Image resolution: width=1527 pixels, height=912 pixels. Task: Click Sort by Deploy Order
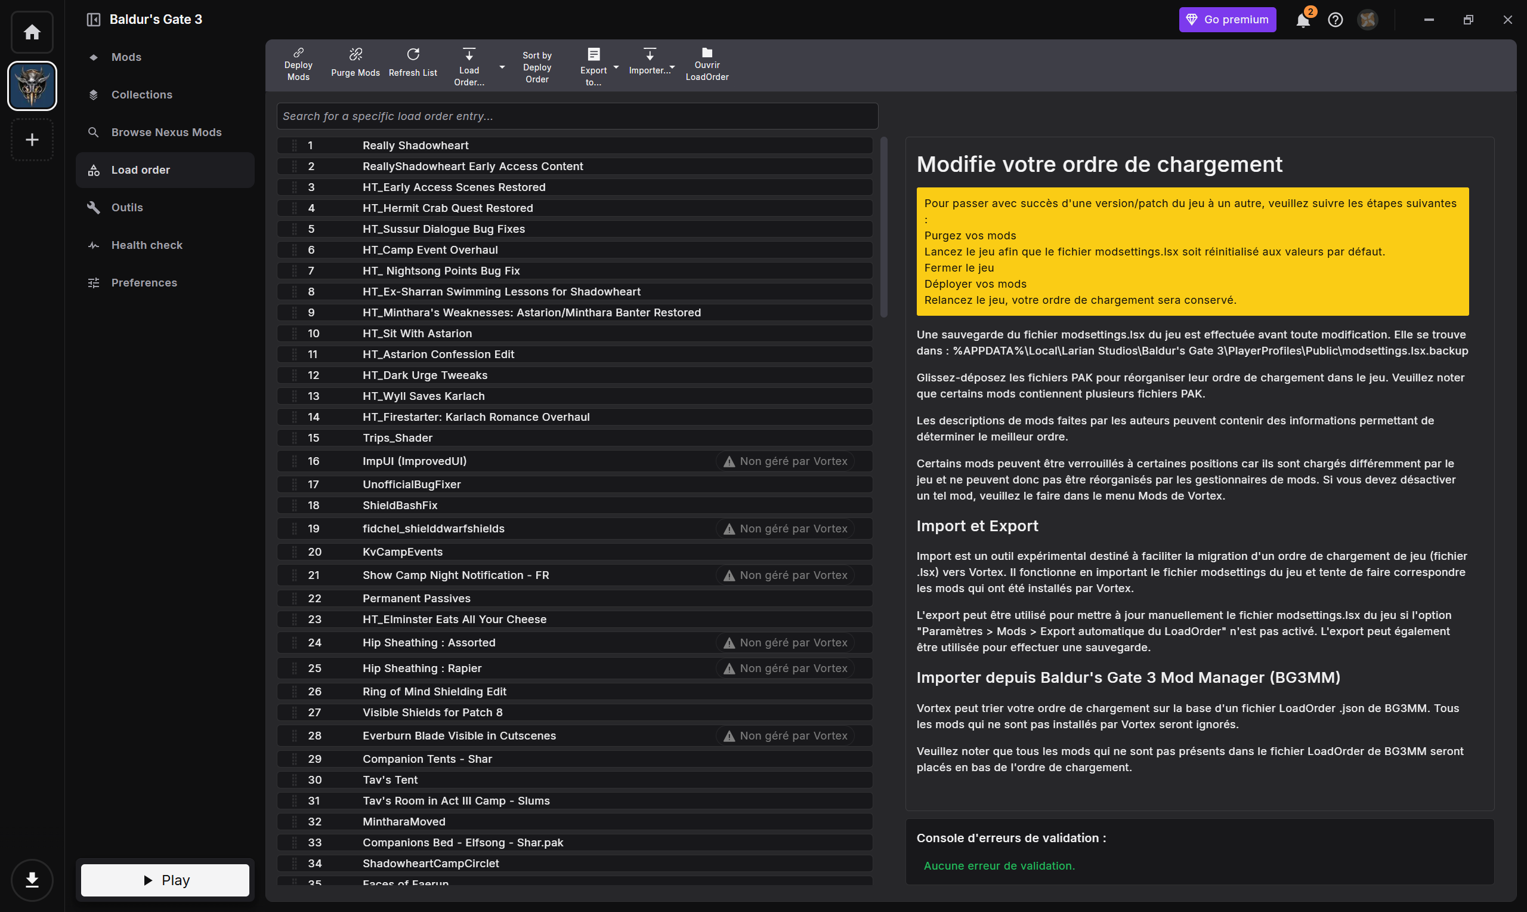(x=537, y=67)
